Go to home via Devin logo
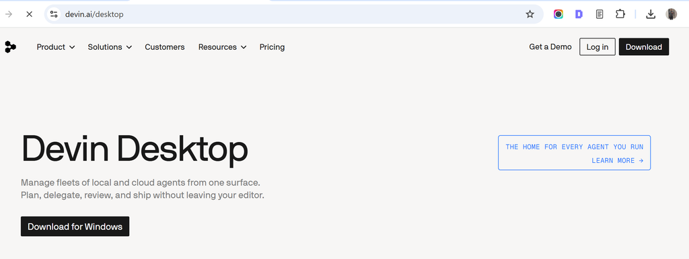Image resolution: width=689 pixels, height=259 pixels. coord(10,47)
